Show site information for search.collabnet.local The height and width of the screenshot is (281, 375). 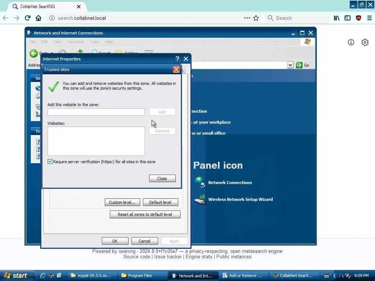tap(52, 18)
